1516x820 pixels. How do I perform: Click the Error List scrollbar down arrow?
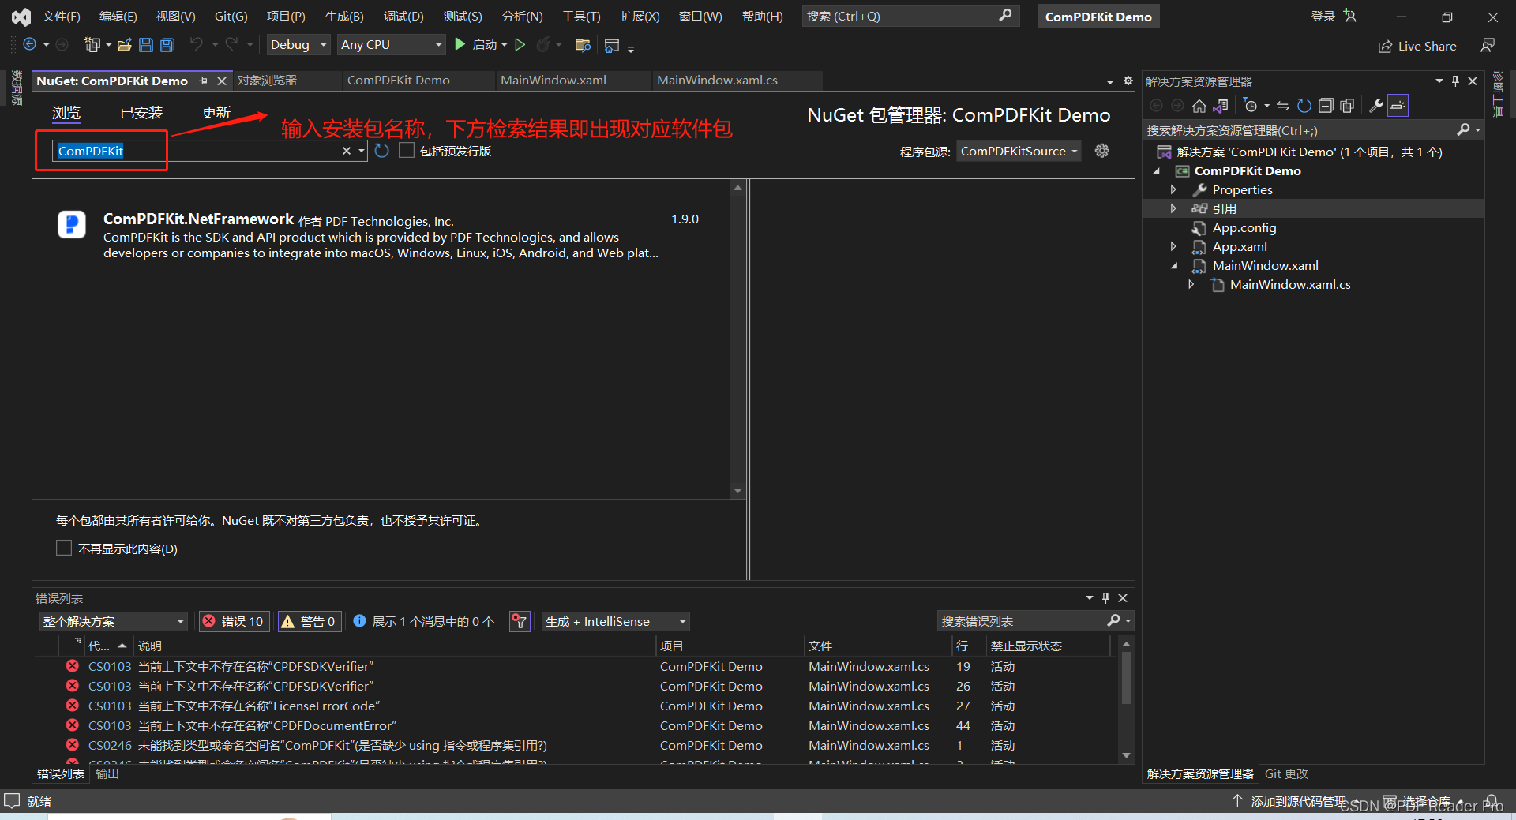(x=1126, y=755)
